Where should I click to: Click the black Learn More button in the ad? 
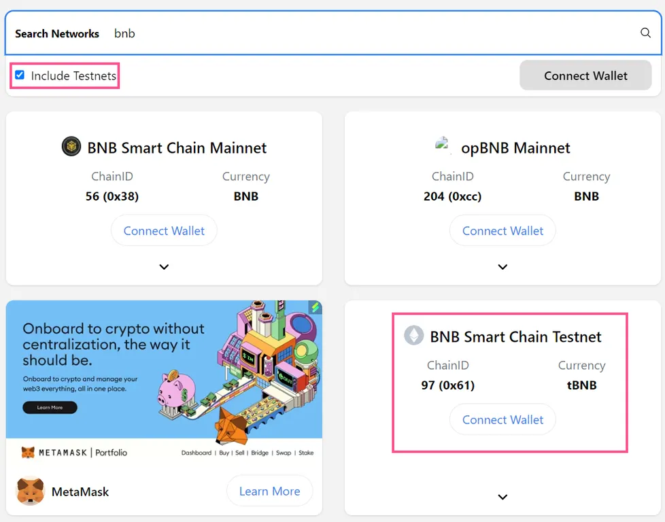(50, 408)
